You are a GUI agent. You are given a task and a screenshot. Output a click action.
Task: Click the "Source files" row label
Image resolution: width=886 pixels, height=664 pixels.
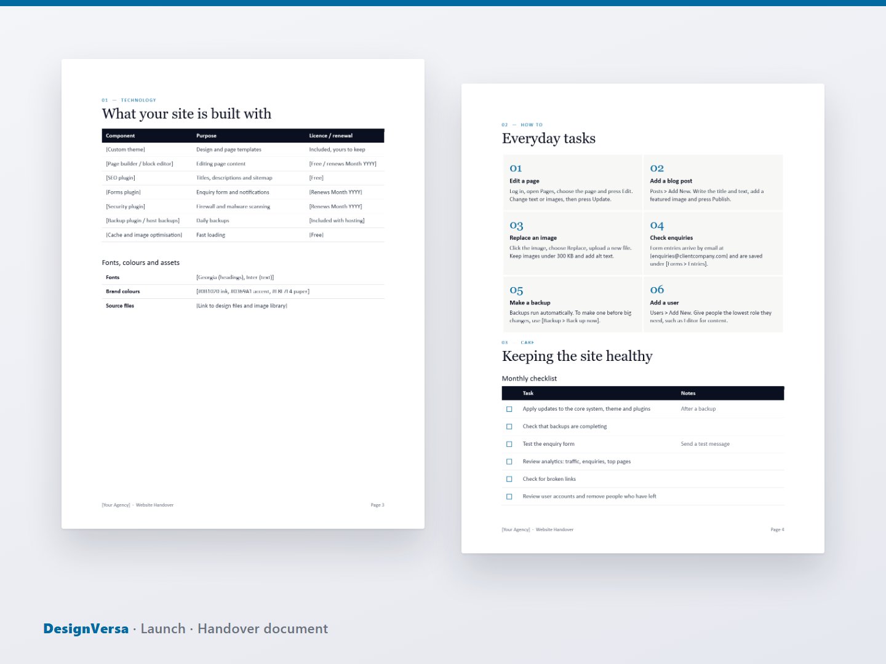pos(120,306)
